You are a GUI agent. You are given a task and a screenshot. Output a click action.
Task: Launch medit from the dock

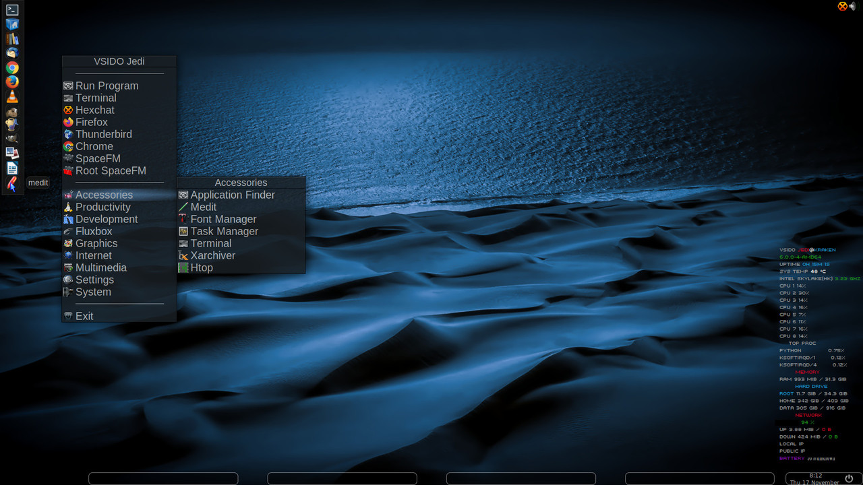(x=12, y=184)
